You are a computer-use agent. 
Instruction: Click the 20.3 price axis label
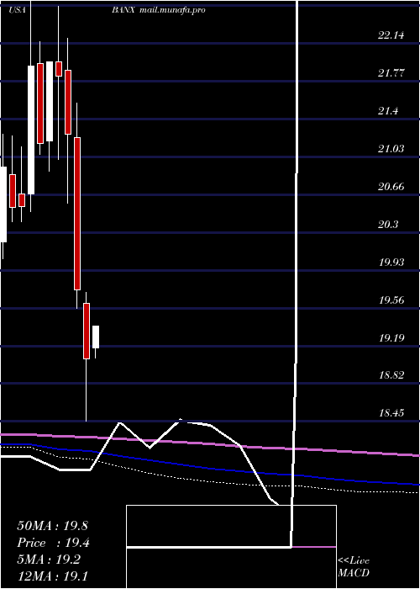[388, 225]
